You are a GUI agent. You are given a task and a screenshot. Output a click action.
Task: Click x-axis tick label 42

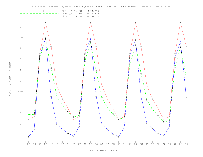(x=107, y=144)
